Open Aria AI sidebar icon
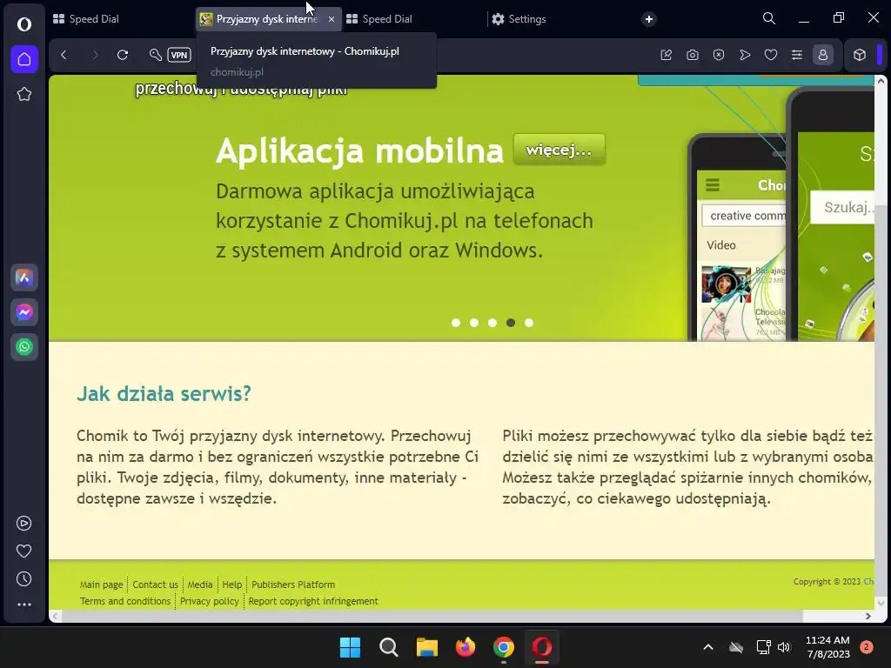This screenshot has height=668, width=891. tap(23, 277)
